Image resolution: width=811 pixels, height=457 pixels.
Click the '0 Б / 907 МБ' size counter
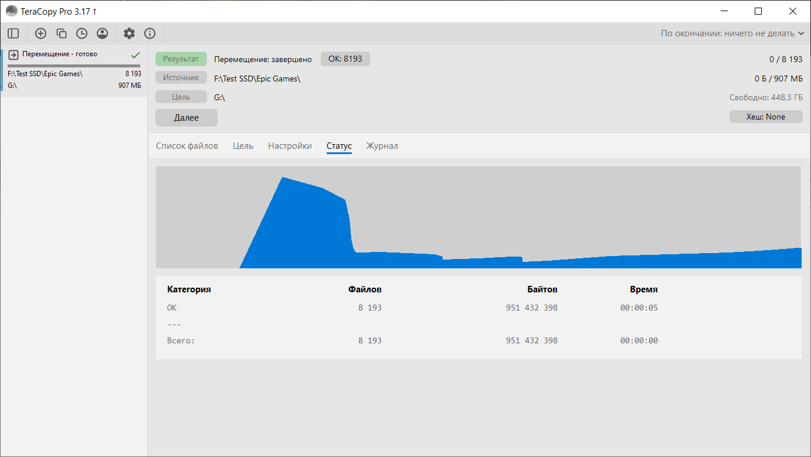pyautogui.click(x=779, y=79)
